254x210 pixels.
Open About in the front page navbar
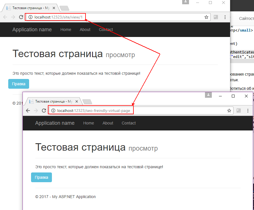pyautogui.click(x=108, y=123)
